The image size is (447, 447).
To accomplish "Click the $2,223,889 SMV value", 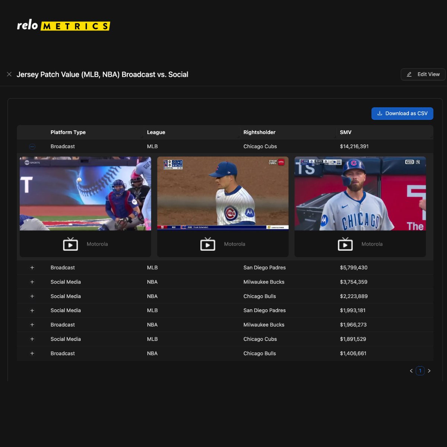I will point(354,297).
